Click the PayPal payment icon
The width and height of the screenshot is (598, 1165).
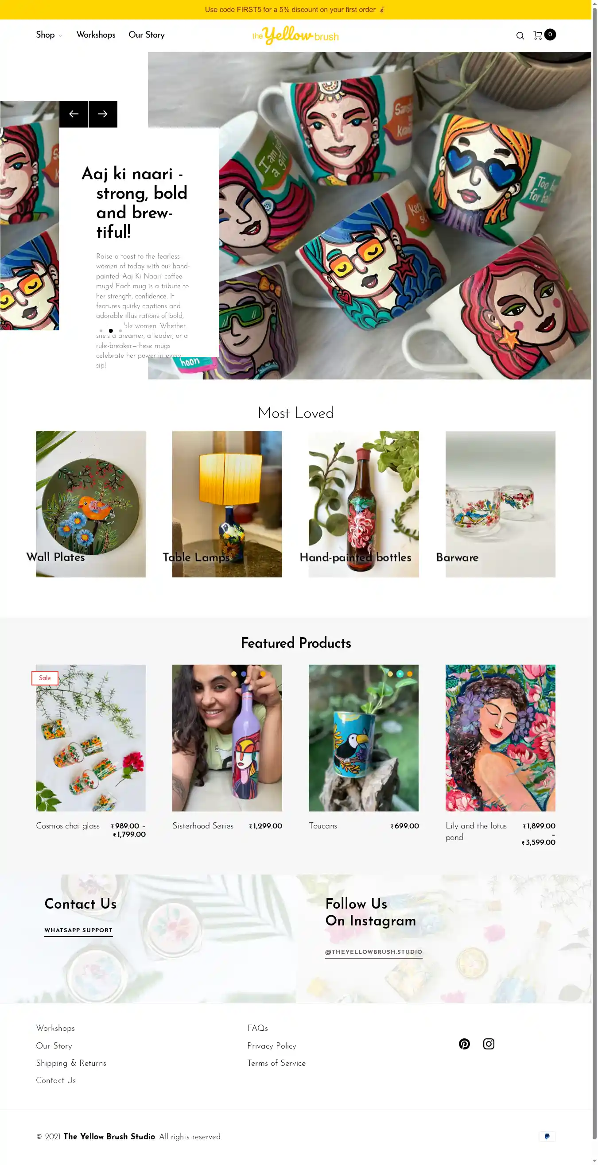pos(547,1137)
